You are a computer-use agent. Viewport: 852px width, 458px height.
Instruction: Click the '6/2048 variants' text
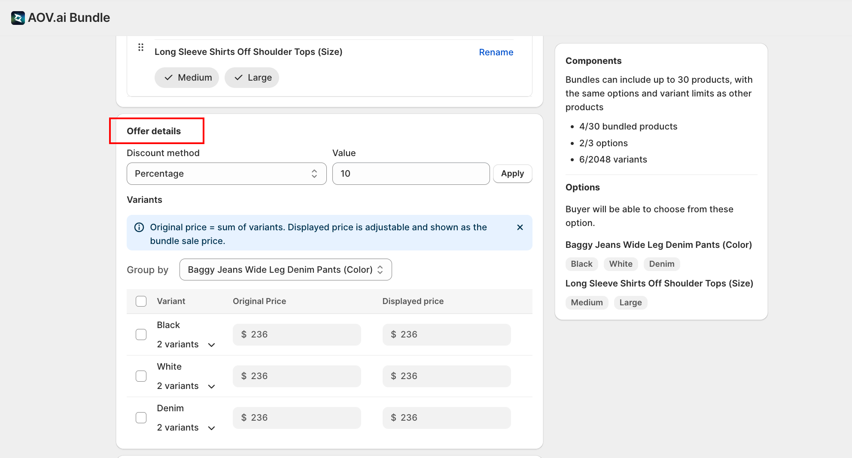pyautogui.click(x=613, y=160)
